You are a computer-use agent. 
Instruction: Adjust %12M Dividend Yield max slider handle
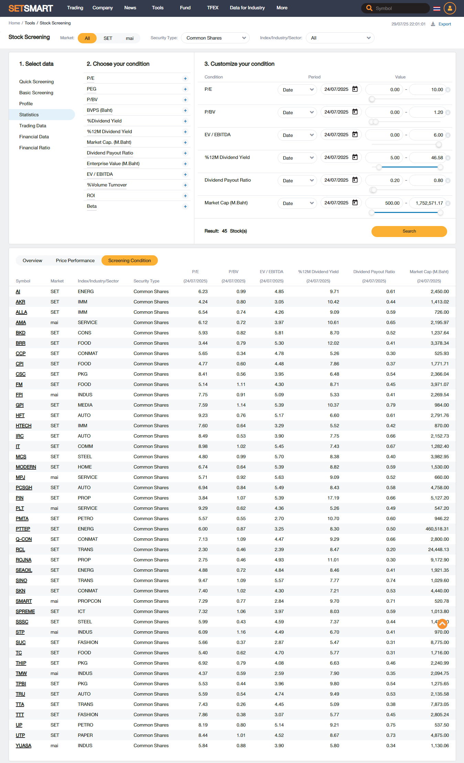[x=440, y=167]
